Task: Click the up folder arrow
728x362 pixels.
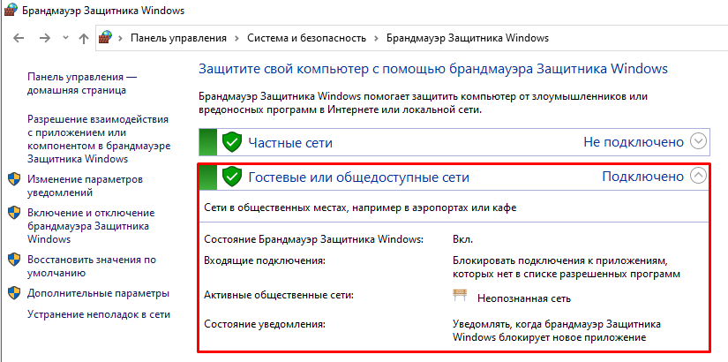Action: tap(84, 38)
